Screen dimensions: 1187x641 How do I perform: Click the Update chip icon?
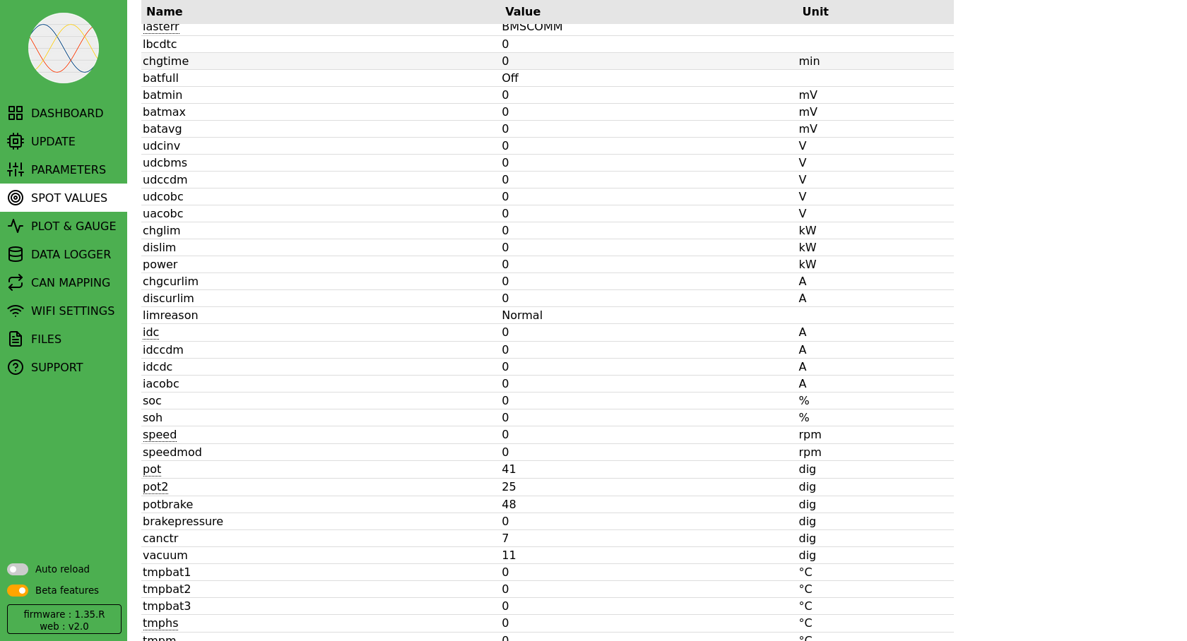[16, 141]
